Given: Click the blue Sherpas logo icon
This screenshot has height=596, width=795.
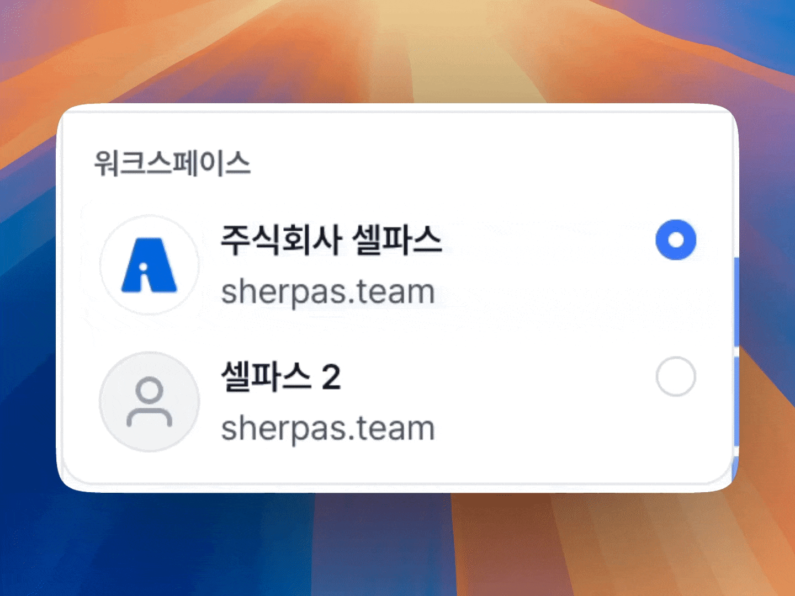Looking at the screenshot, I should [x=149, y=265].
